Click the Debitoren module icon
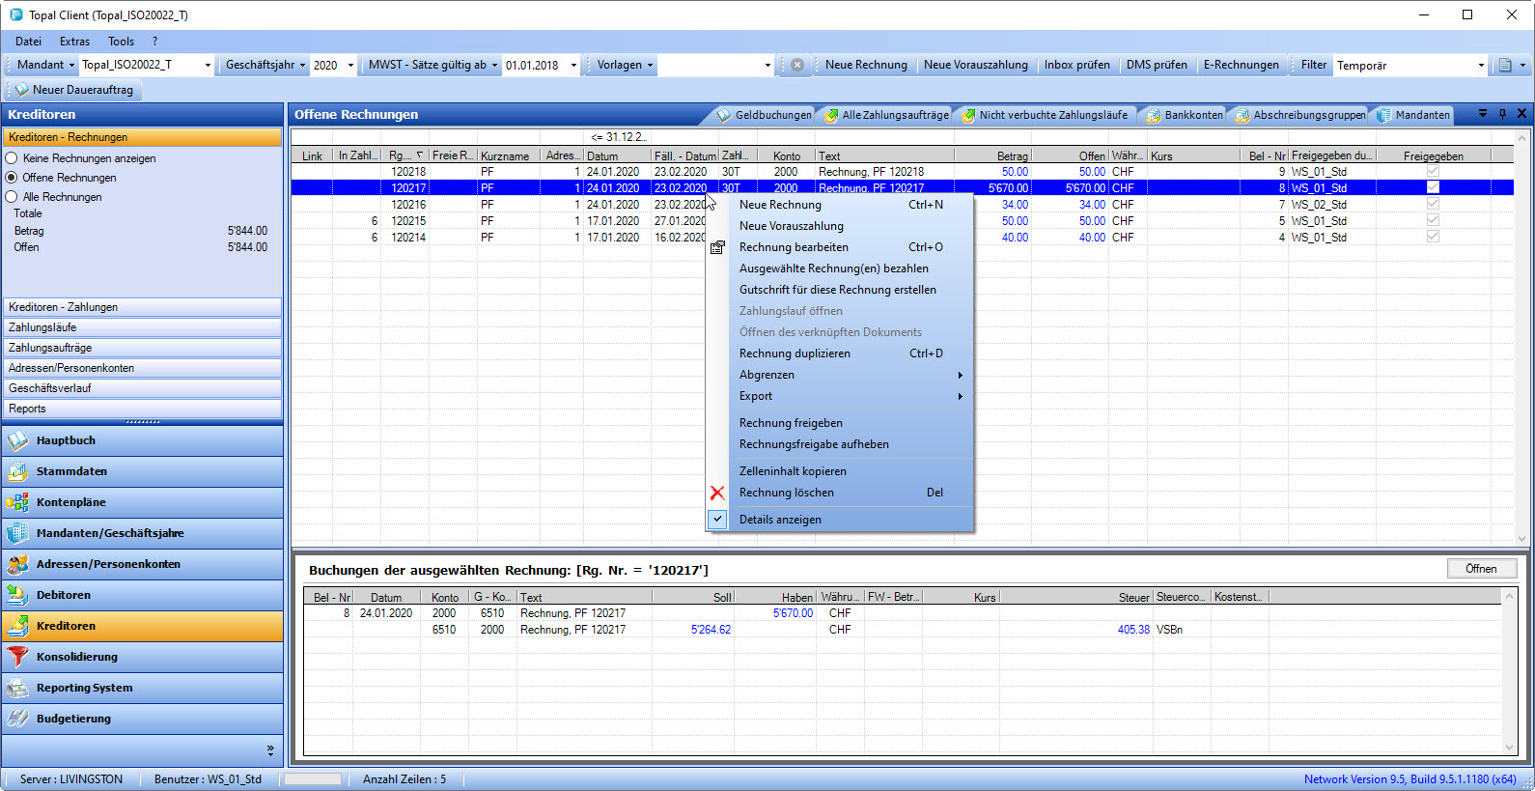Viewport: 1535px width, 791px height. pos(17,595)
